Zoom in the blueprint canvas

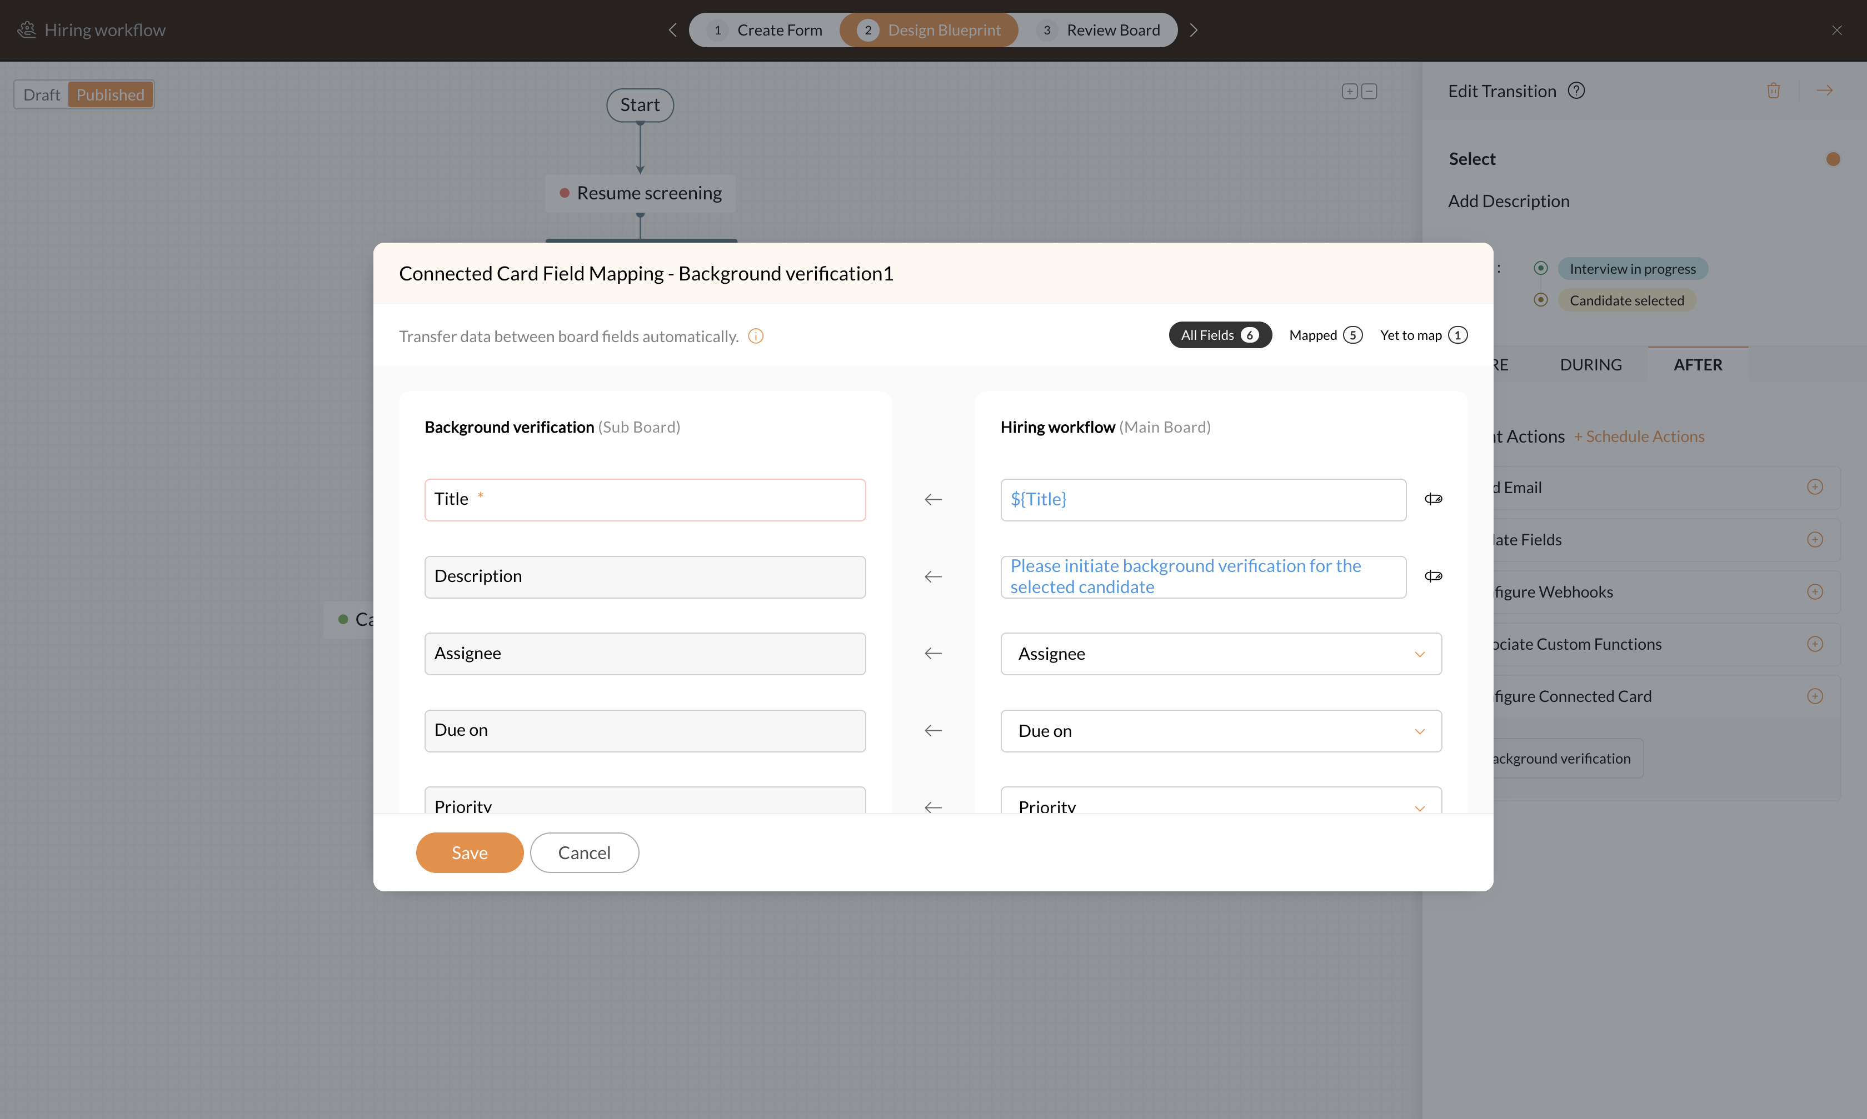tap(1350, 91)
